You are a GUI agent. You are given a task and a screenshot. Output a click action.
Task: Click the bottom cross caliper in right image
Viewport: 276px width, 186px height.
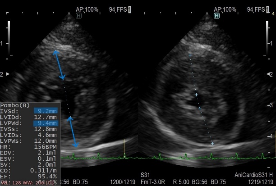212,143
